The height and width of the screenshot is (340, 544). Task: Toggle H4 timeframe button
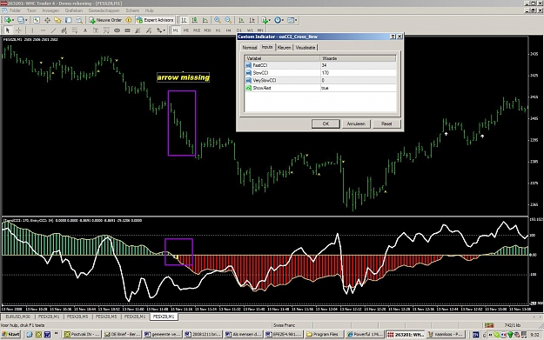point(229,30)
